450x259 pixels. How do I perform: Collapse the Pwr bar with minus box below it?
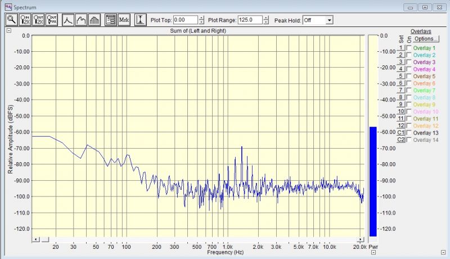click(x=373, y=252)
